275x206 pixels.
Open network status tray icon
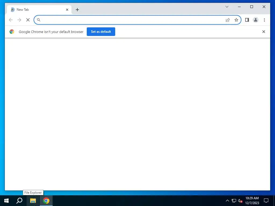[x=234, y=201]
